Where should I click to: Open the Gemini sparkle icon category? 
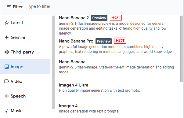(x=7, y=37)
